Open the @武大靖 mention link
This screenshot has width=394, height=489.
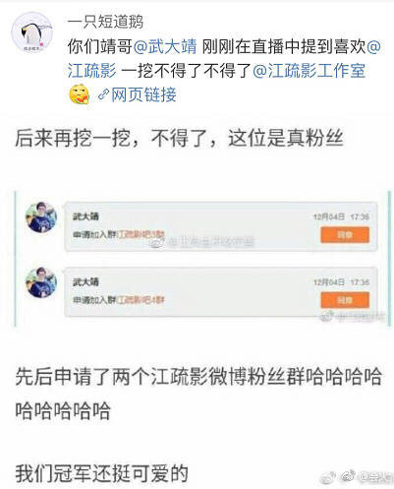pyautogui.click(x=165, y=46)
